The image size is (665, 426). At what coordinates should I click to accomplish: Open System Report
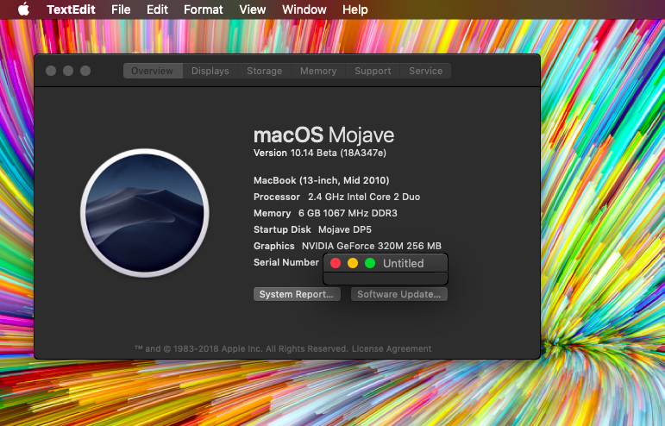point(297,294)
